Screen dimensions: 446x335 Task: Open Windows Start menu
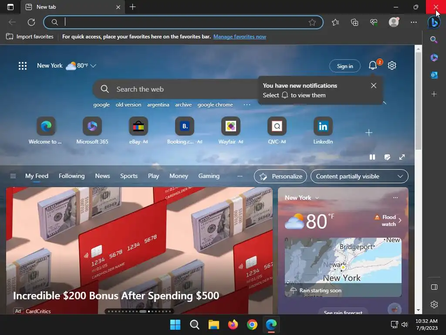(x=175, y=325)
